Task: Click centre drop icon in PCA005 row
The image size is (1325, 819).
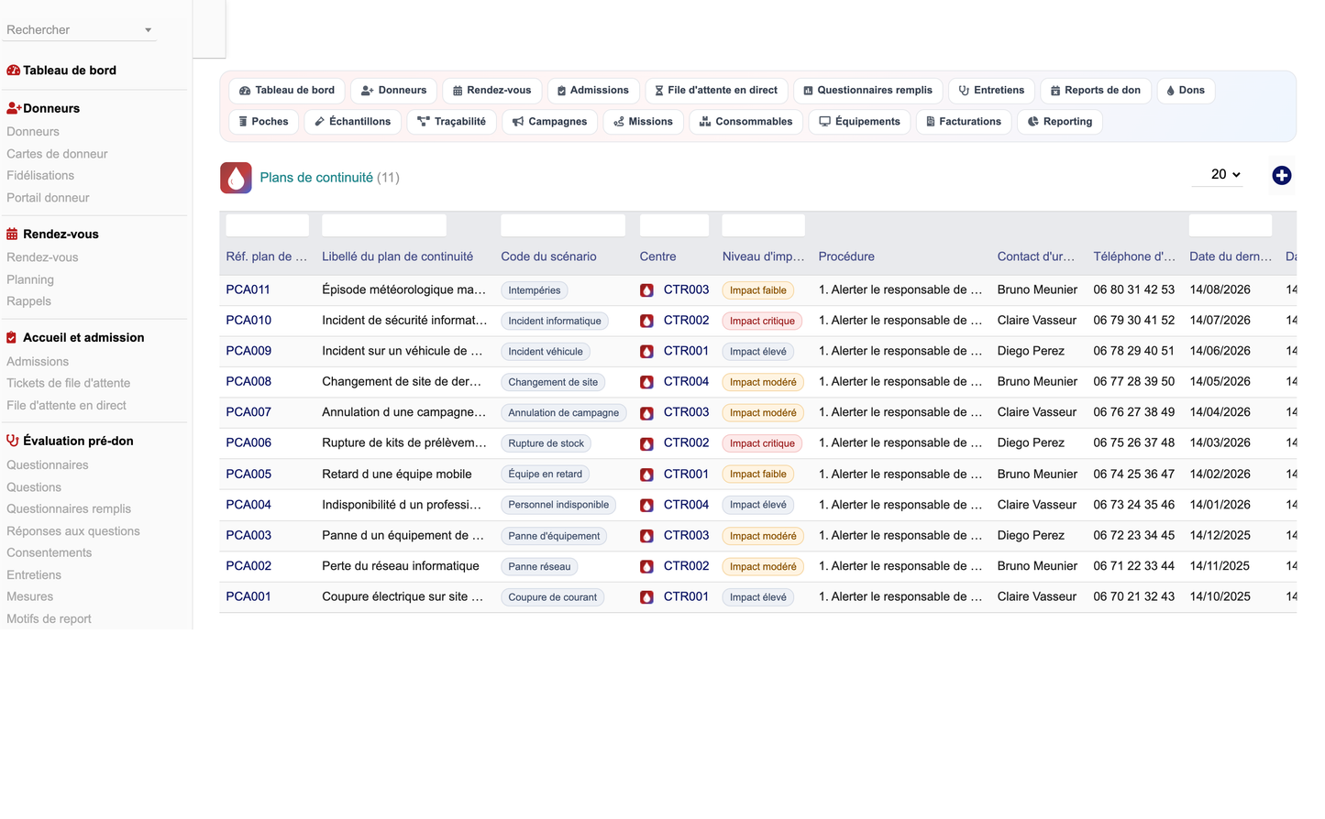Action: pos(646,475)
